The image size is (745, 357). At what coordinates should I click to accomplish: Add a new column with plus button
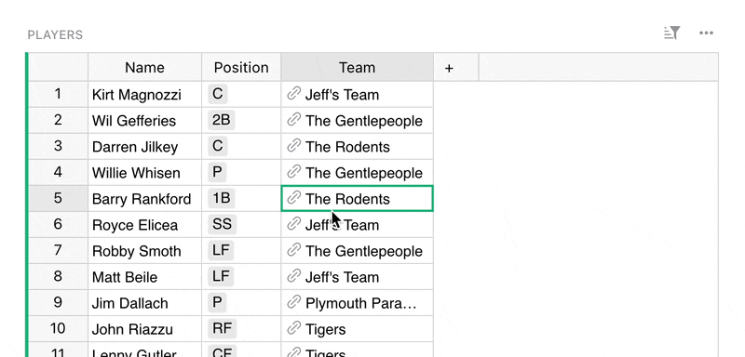click(449, 68)
